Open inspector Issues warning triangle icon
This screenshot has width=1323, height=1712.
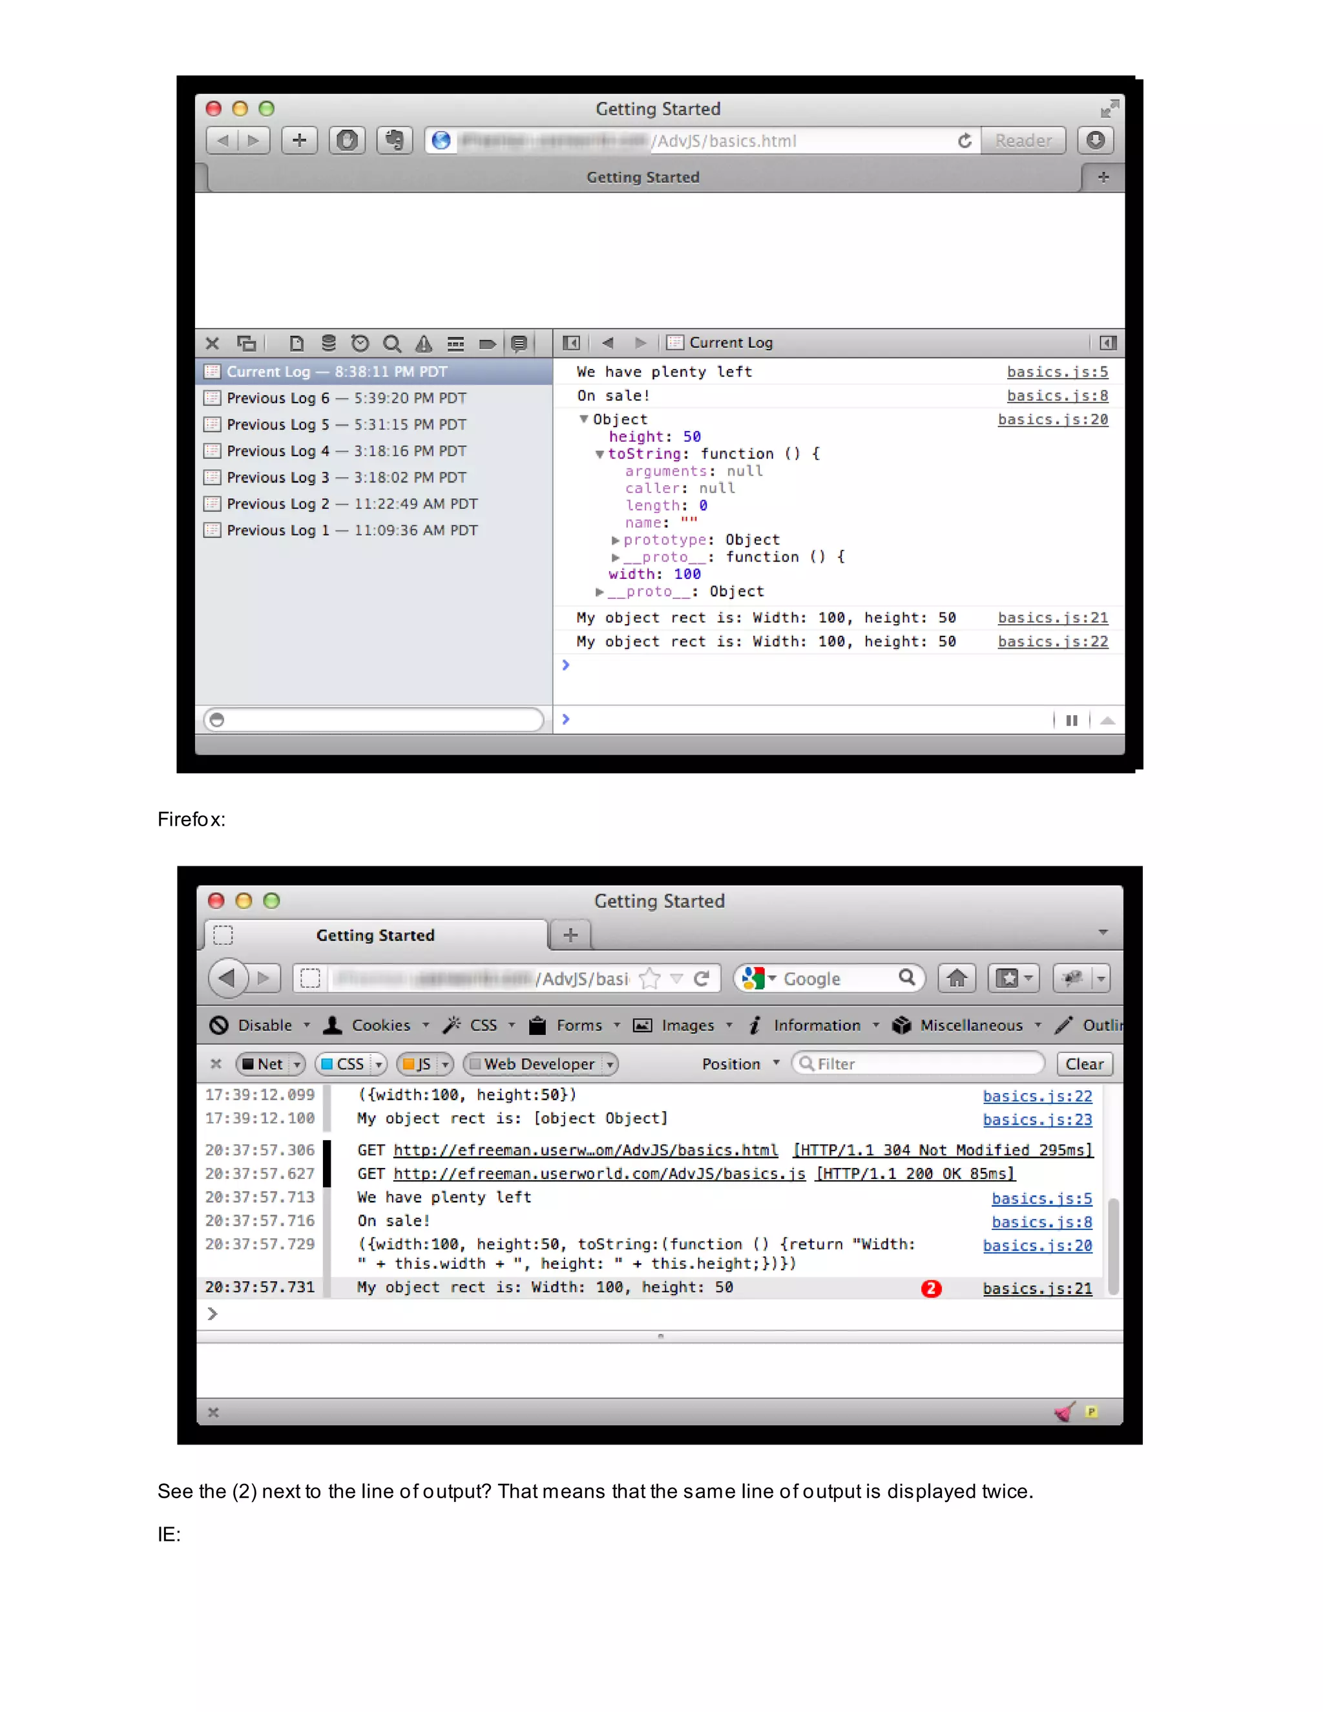tap(424, 343)
